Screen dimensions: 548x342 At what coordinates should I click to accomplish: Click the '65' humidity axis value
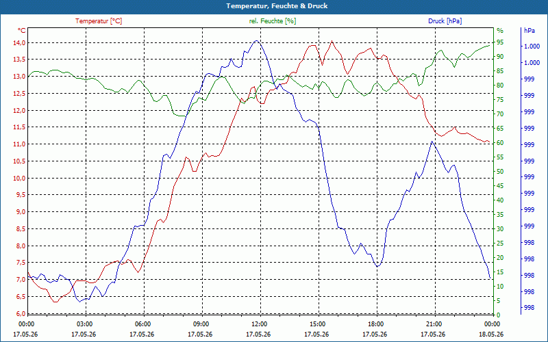click(x=500, y=129)
